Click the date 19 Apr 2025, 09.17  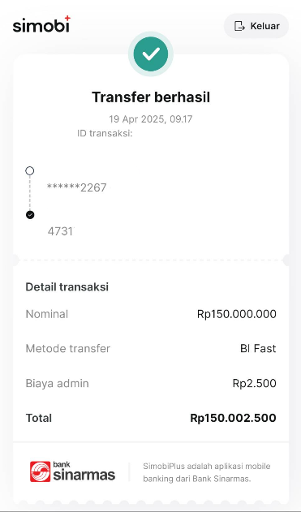pos(151,119)
